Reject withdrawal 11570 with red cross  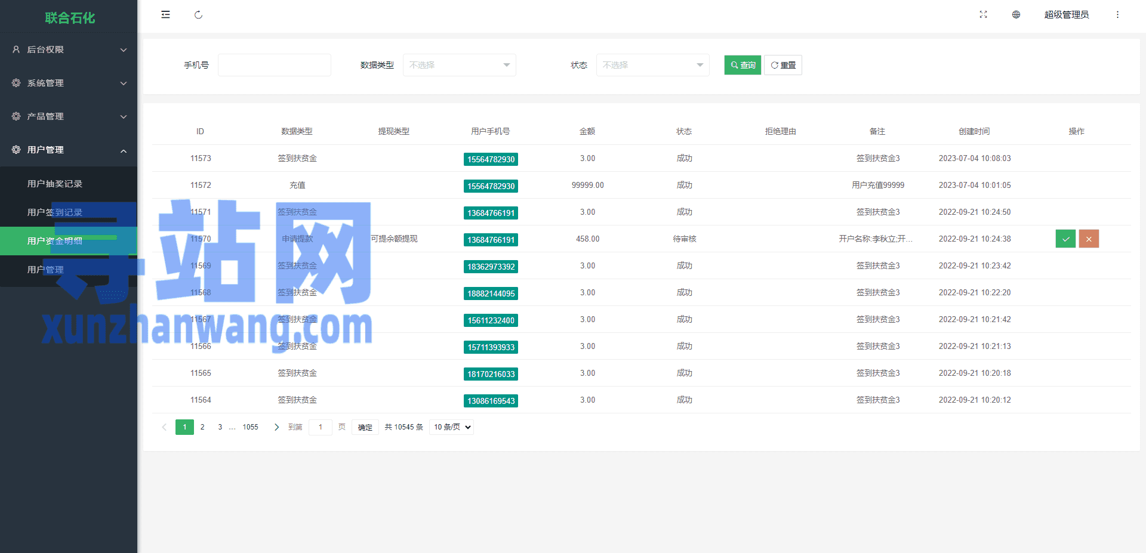point(1089,239)
